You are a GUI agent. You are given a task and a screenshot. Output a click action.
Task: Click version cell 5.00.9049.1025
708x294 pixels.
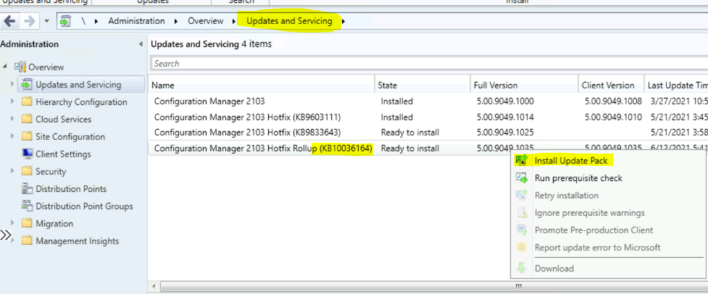[x=505, y=133]
